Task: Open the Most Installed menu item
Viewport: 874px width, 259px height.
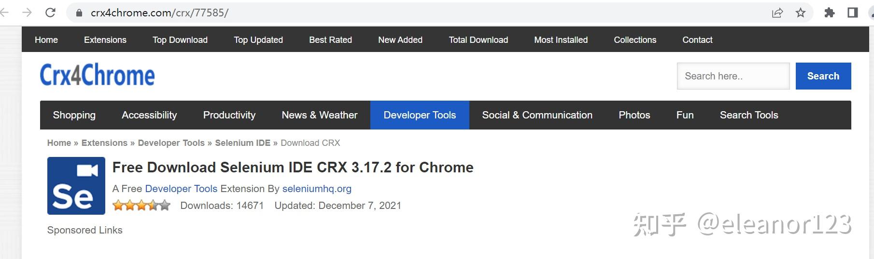Action: (x=561, y=40)
